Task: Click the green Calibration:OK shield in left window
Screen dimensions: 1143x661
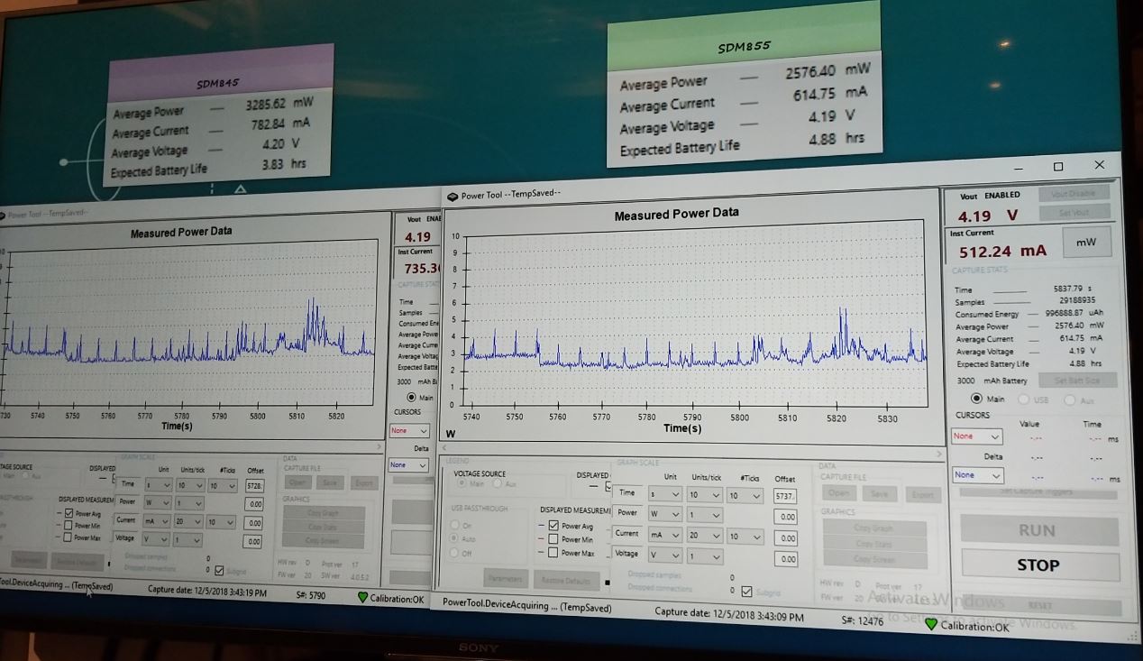Action: pyautogui.click(x=363, y=596)
